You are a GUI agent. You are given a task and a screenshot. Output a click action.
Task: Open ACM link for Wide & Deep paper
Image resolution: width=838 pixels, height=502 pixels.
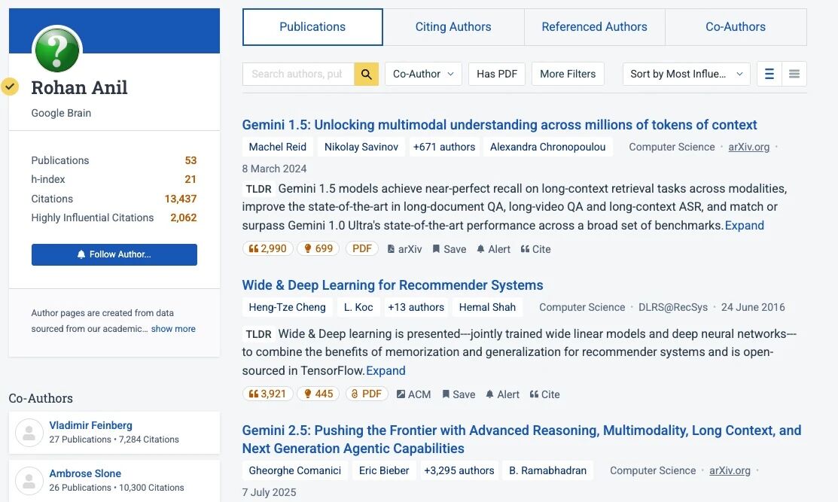[413, 394]
